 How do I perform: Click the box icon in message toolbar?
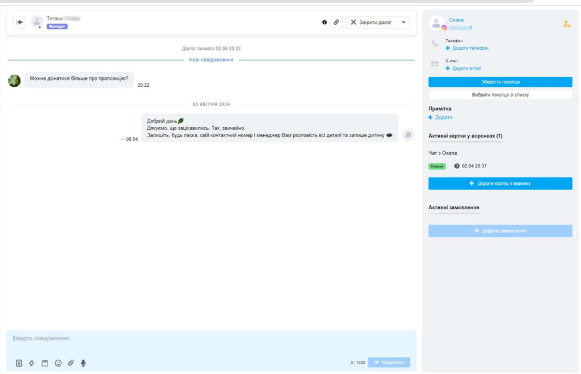(x=45, y=363)
